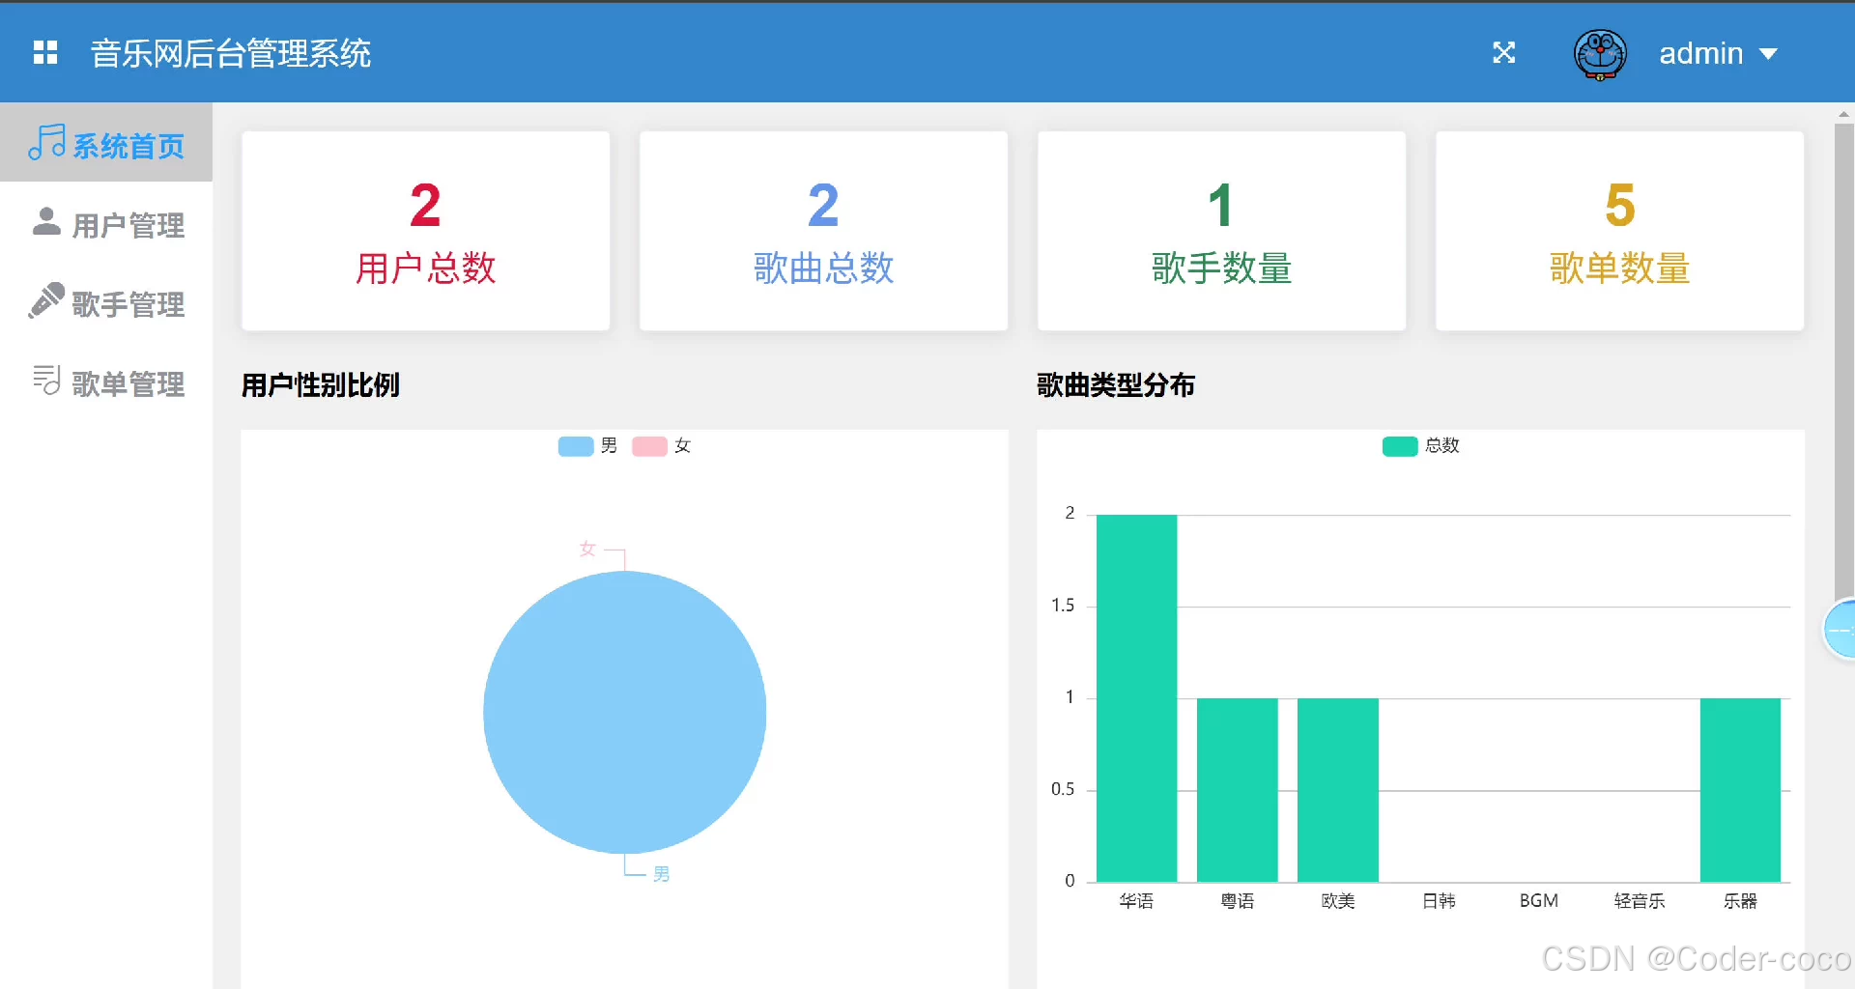Click the 日韩 axis label
Screen dimensions: 1855x989
click(1439, 901)
